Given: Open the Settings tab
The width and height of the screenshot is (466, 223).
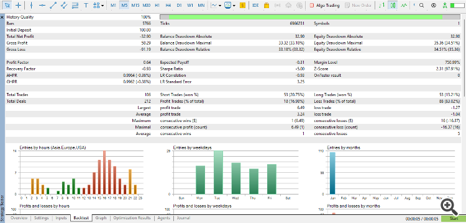Looking at the screenshot, I should (x=41, y=218).
